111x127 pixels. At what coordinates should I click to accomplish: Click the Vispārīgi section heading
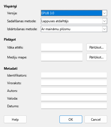(x=10, y=6)
